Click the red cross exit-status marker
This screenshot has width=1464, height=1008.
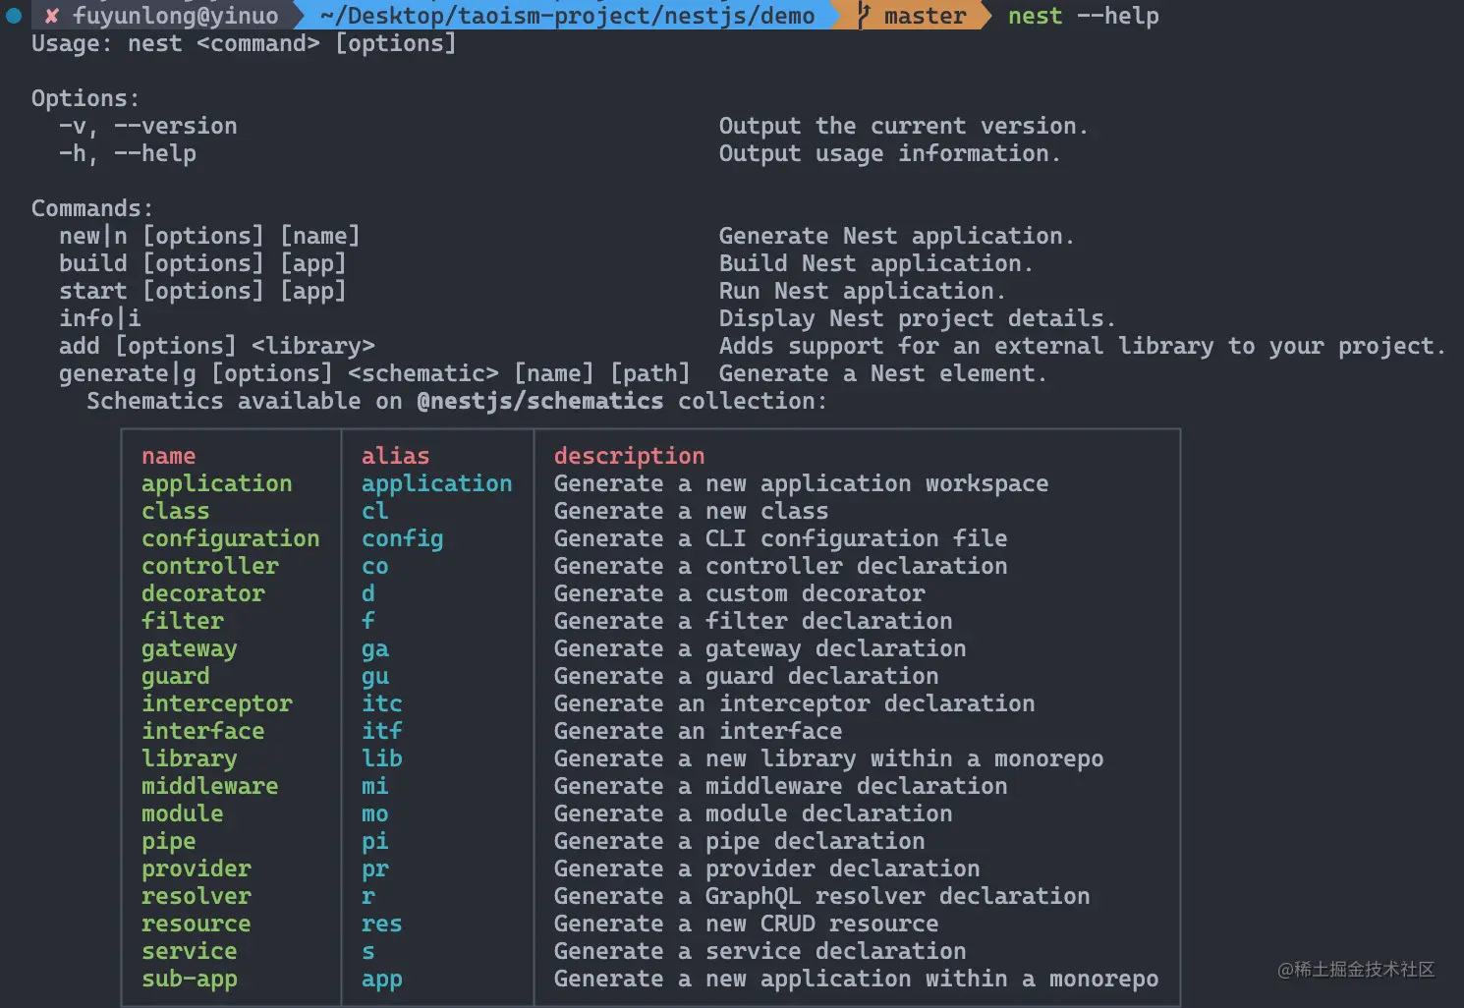point(51,16)
